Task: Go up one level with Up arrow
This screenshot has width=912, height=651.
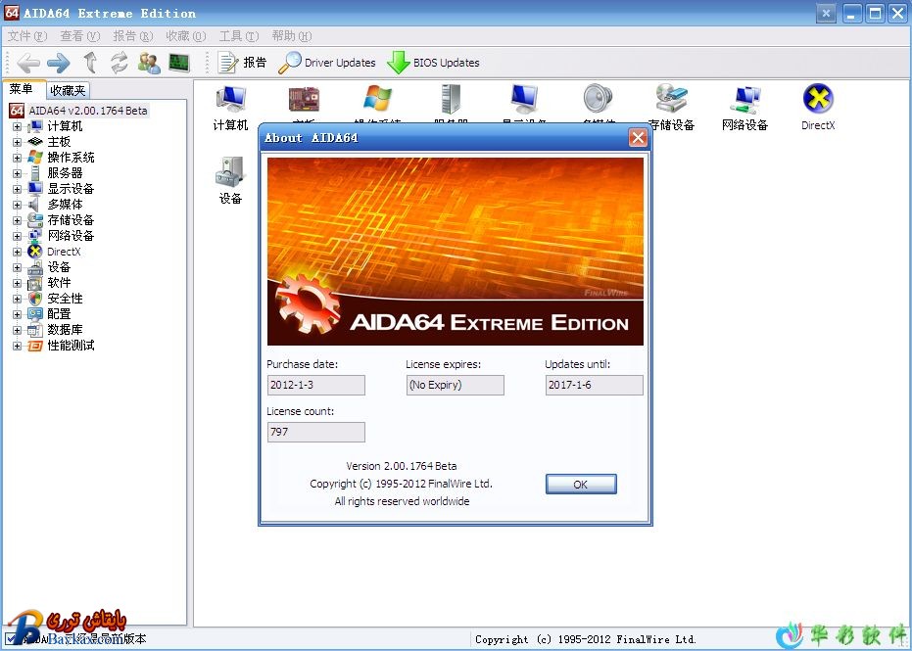Action: pos(90,63)
